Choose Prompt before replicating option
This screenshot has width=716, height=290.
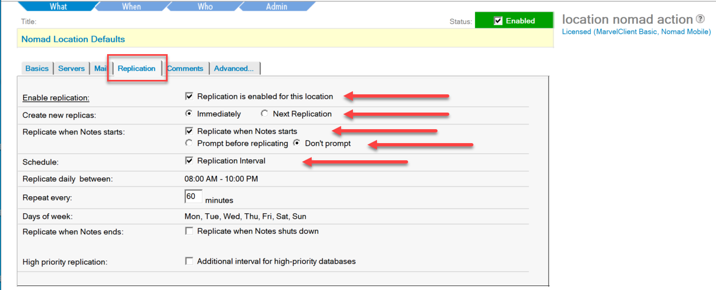click(x=189, y=143)
